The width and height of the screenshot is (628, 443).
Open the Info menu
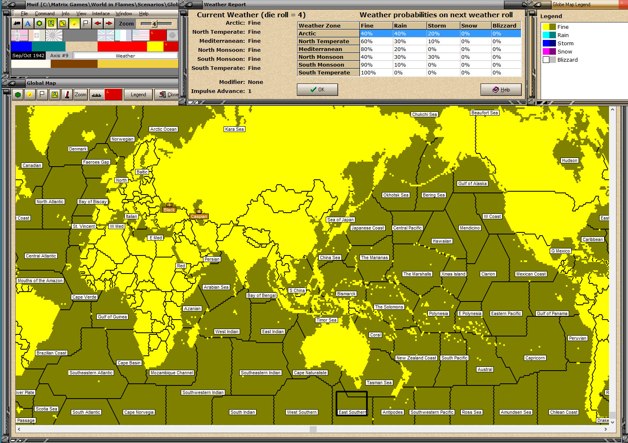[65, 14]
